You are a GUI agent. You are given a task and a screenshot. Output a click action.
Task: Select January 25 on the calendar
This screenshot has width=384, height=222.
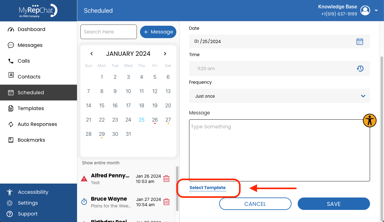[142, 120]
